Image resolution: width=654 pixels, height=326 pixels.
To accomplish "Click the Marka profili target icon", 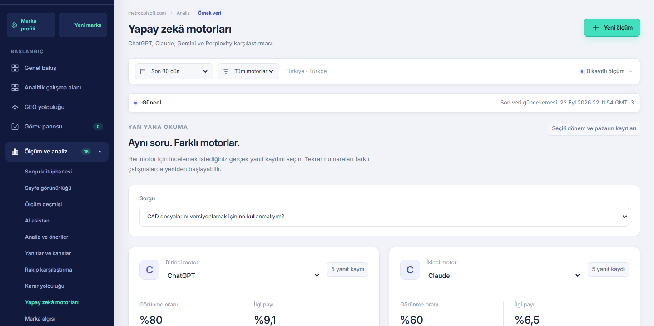I will coord(15,25).
